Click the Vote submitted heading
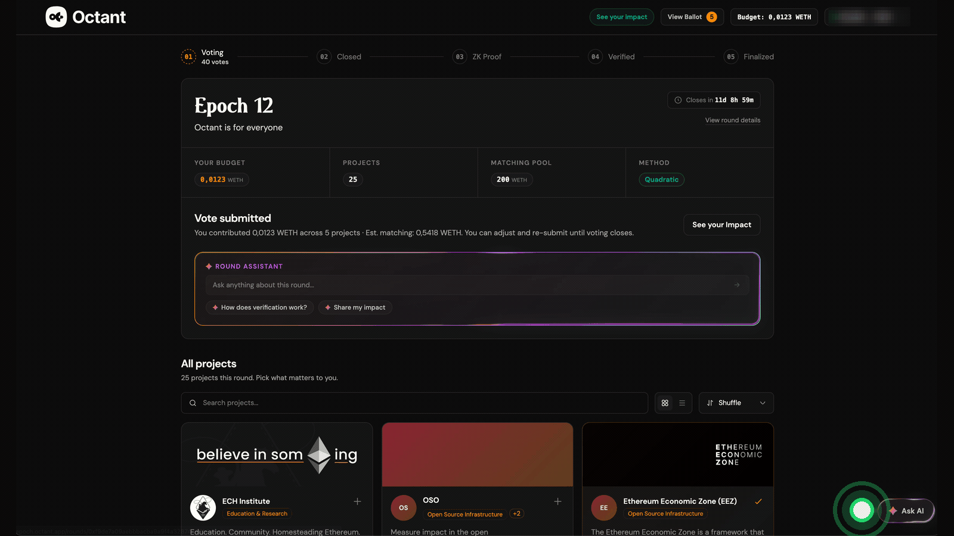954x536 pixels. click(x=233, y=218)
